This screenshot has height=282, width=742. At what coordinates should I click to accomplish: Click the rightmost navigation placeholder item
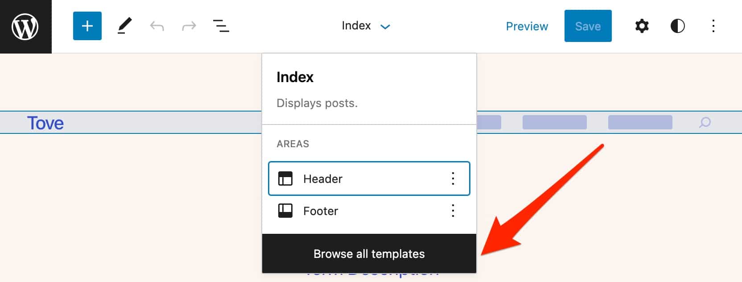click(x=640, y=122)
